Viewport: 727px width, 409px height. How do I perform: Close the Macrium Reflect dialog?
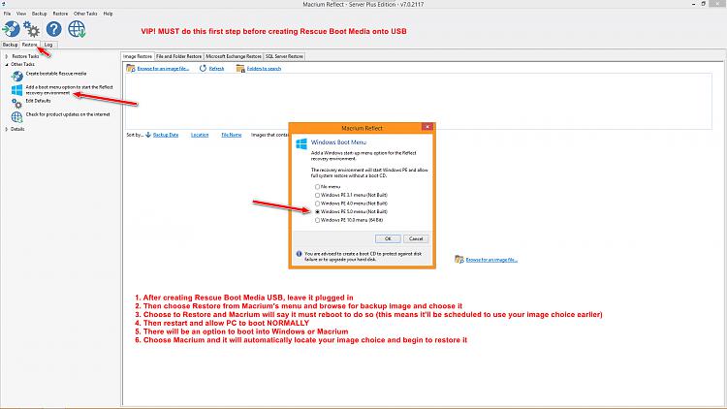427,127
